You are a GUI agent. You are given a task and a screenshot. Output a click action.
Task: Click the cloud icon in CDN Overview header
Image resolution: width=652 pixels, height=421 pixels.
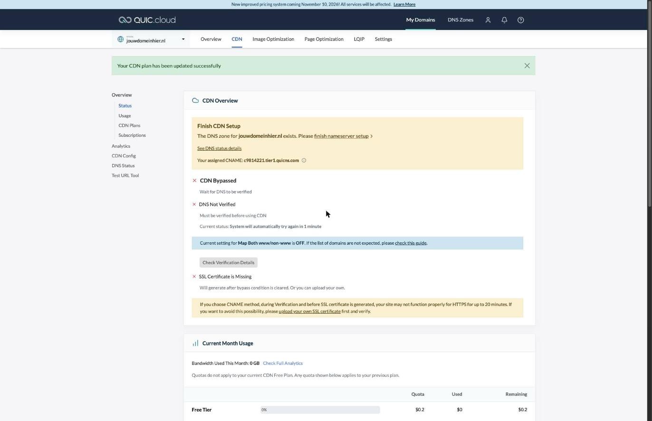[x=195, y=100]
